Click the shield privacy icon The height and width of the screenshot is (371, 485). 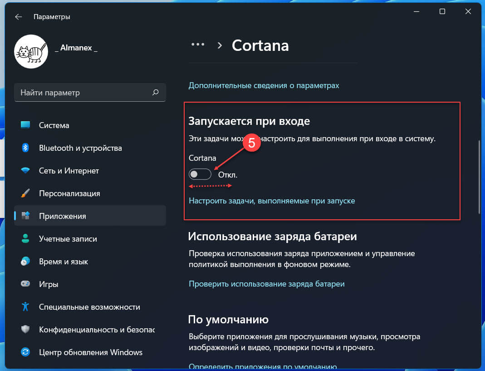click(x=25, y=329)
